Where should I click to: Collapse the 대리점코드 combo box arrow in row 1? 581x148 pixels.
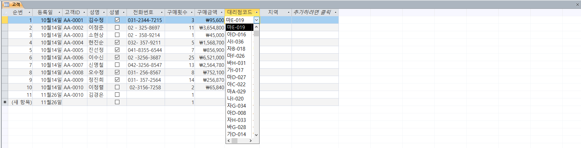click(x=256, y=20)
